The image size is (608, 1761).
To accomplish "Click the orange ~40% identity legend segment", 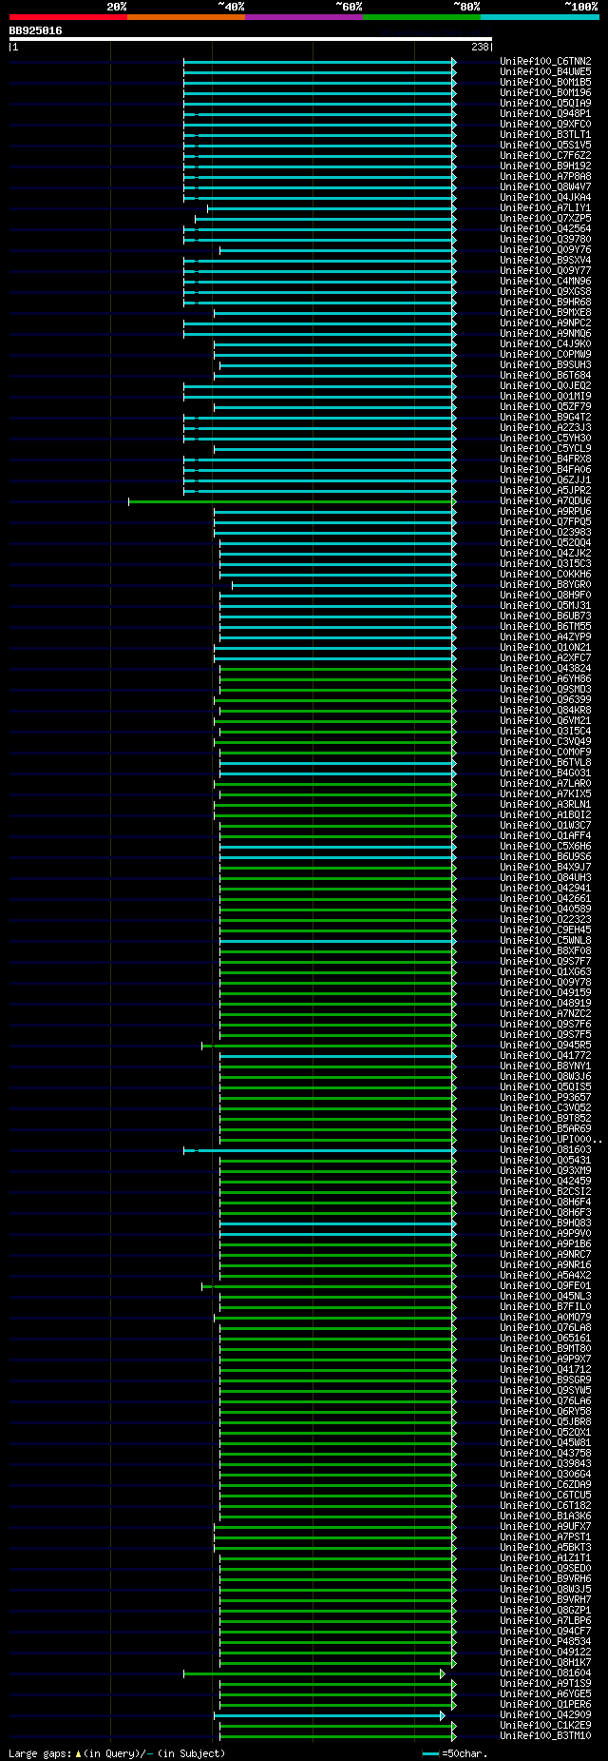I will 186,16.
